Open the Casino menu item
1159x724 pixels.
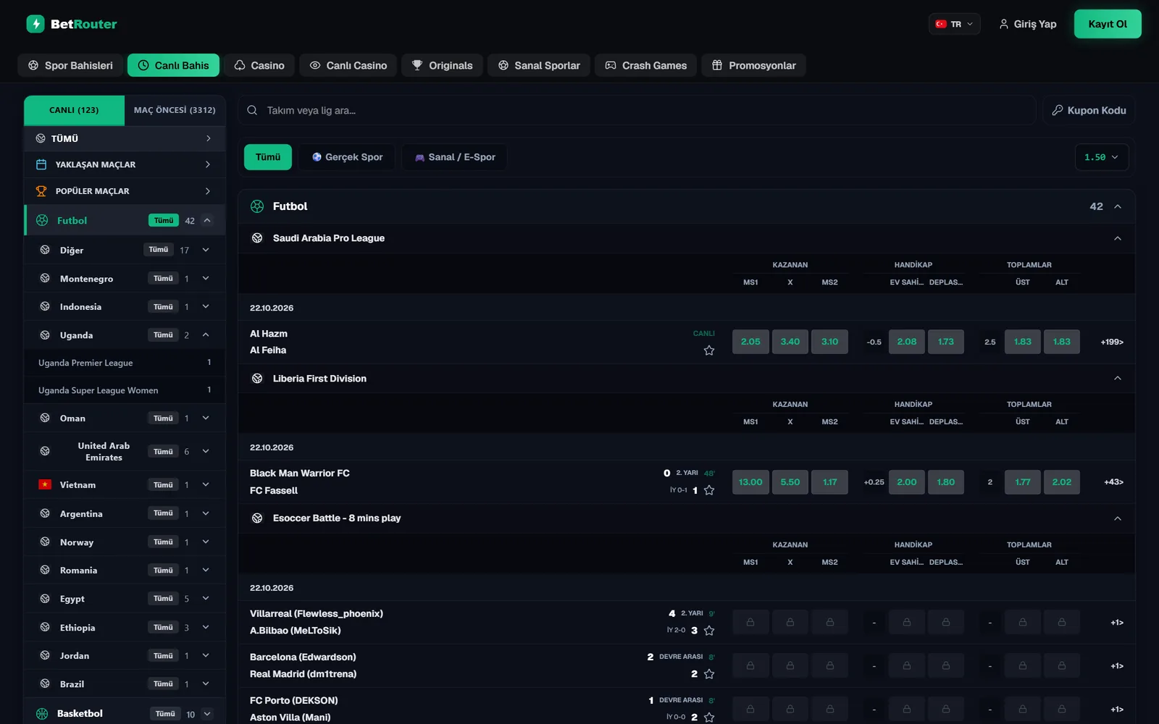tap(259, 65)
